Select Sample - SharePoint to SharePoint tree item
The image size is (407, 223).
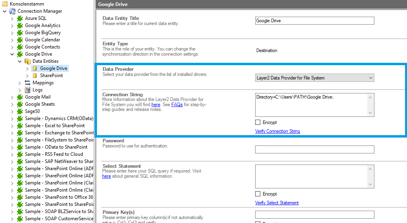tap(59, 204)
